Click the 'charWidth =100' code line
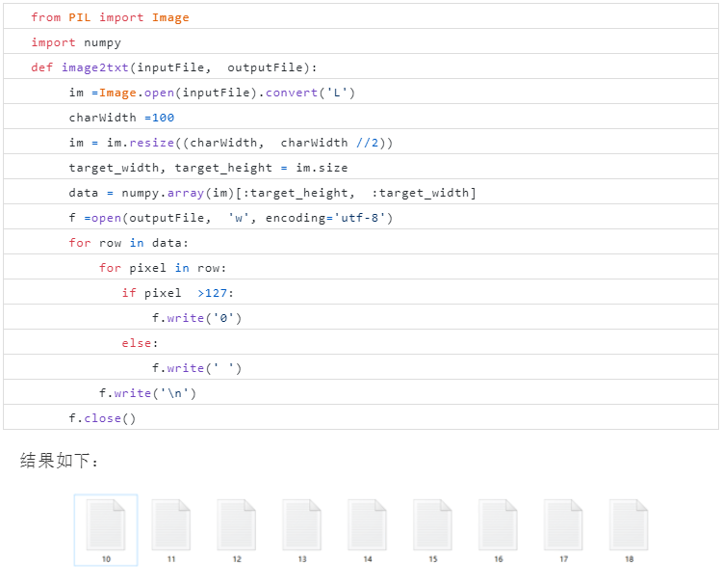722x585 pixels. tap(361, 117)
